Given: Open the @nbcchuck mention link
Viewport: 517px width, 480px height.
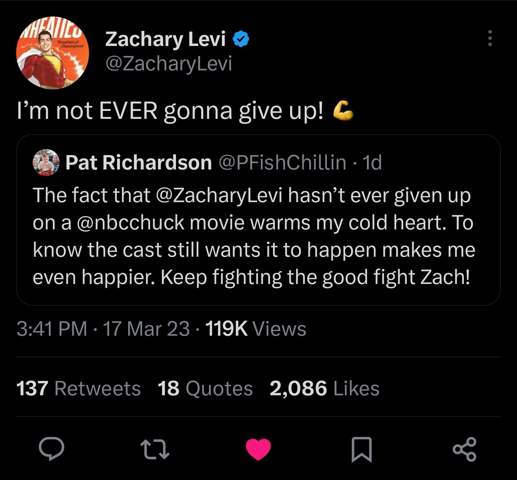Looking at the screenshot, I should click(130, 223).
